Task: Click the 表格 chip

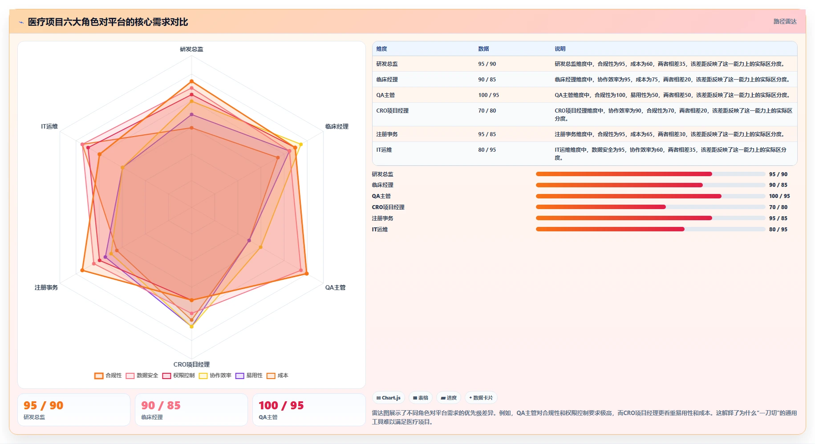Action: [421, 398]
